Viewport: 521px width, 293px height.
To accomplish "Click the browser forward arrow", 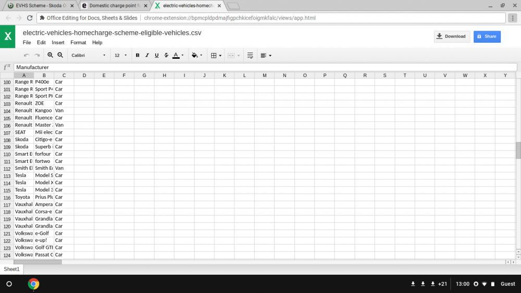I will click(x=19, y=18).
